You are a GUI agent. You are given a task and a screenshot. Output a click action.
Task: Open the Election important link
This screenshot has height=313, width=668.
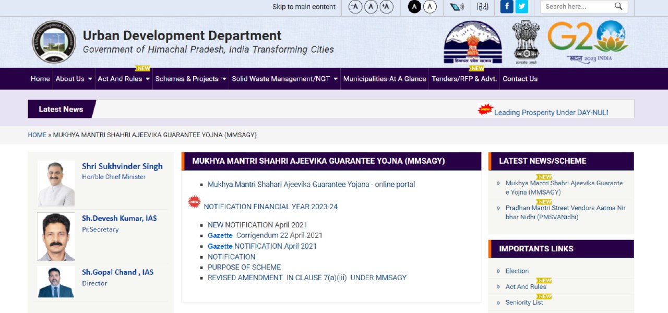coord(517,271)
